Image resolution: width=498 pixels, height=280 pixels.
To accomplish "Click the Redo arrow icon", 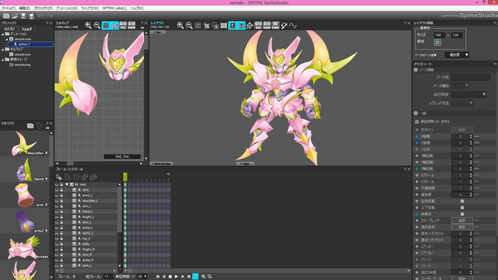I will (x=49, y=16).
